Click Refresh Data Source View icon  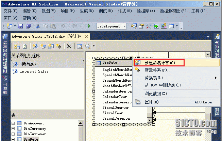click(x=24, y=46)
